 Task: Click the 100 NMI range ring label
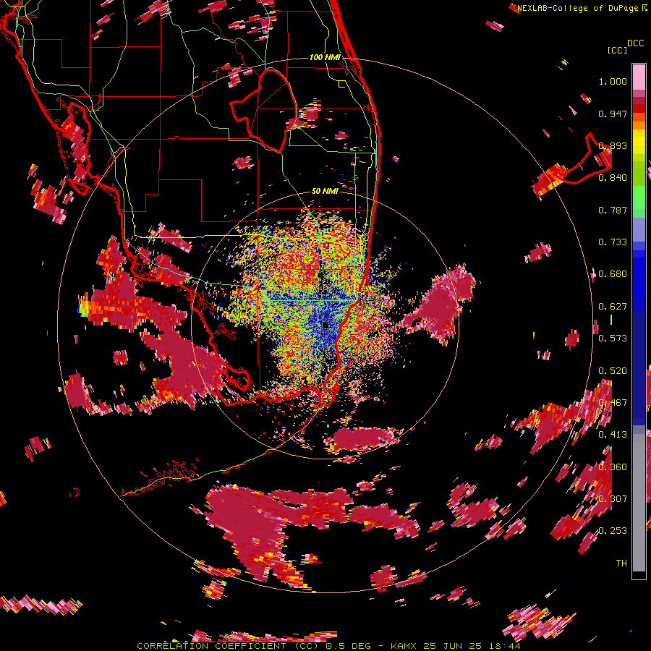(x=325, y=57)
